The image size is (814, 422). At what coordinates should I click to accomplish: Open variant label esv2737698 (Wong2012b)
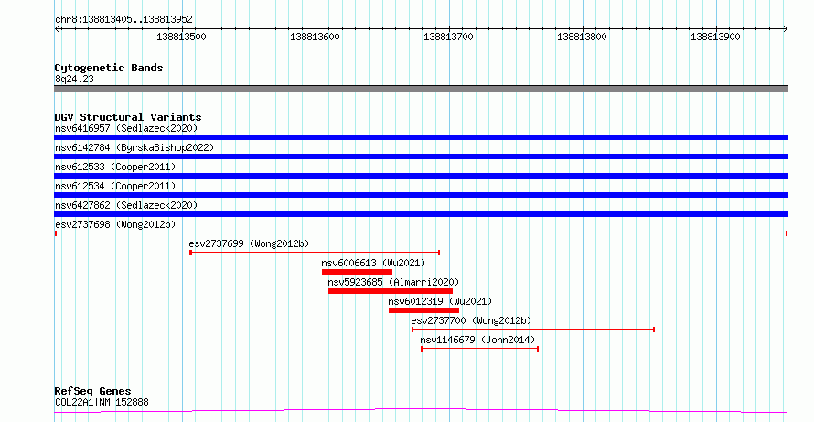[x=115, y=224]
